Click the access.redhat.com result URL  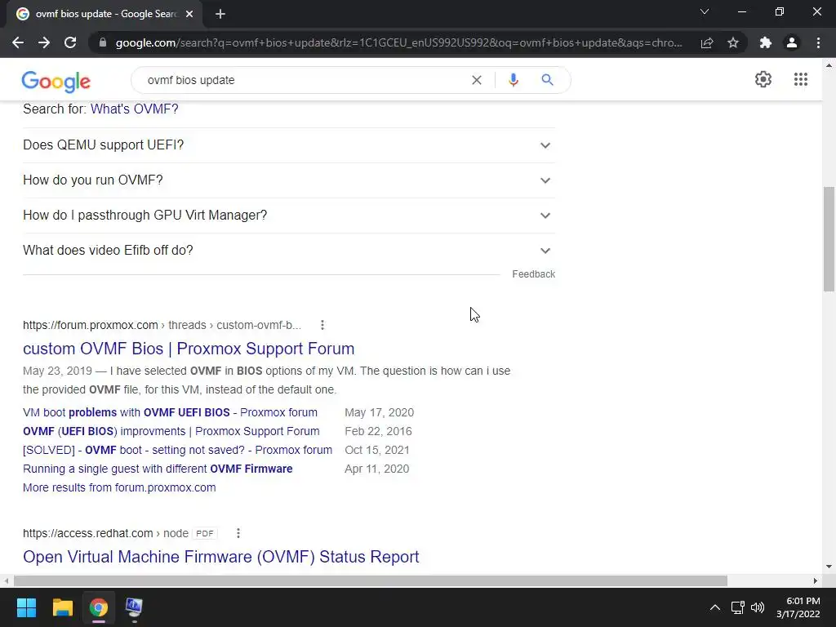105,533
